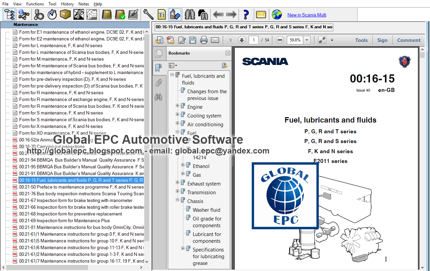Click the brown book icon
Screen dimensions: 430x271
[107, 15]
